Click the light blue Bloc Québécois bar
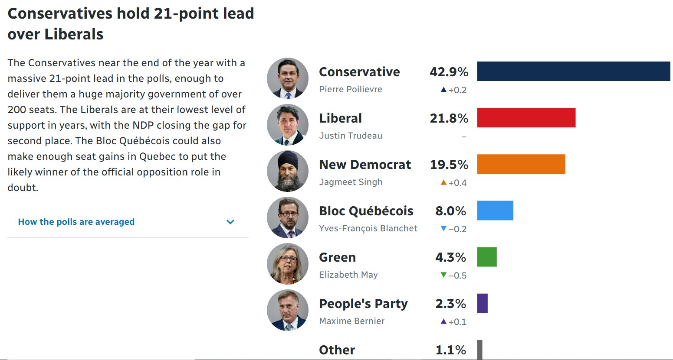This screenshot has height=360, width=673. coord(495,211)
